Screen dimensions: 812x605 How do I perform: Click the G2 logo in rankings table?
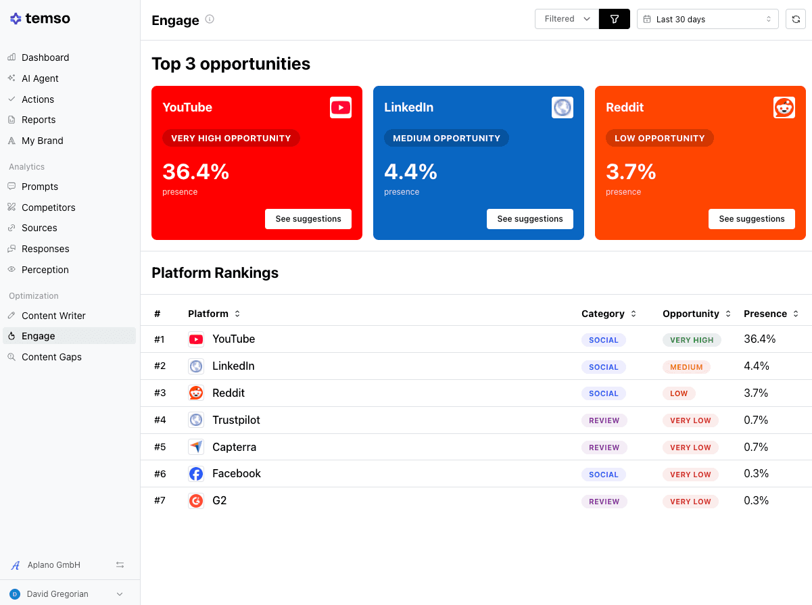(x=196, y=501)
